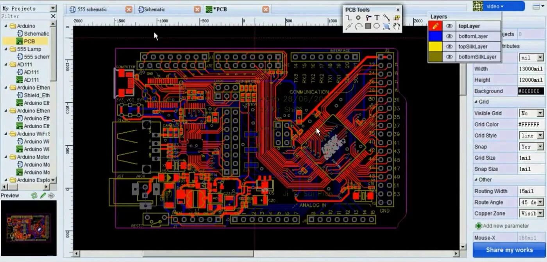Click the Routing Width 15mil field
The width and height of the screenshot is (547, 262).
click(x=531, y=191)
